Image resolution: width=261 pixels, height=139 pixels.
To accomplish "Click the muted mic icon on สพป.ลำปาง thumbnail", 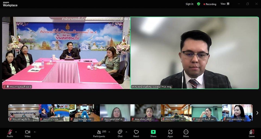I will pyautogui.click(x=41, y=119).
